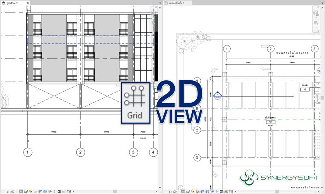Expand zoom options arrow in right navigation bar
325x194 pixels.
[316, 27]
